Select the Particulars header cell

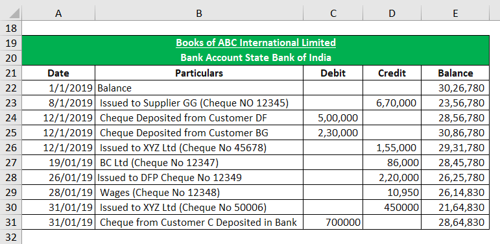click(199, 73)
